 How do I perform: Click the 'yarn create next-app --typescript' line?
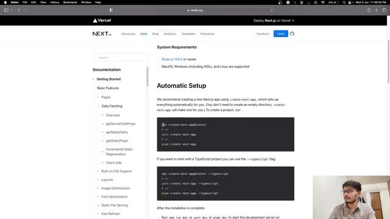coord(190,184)
